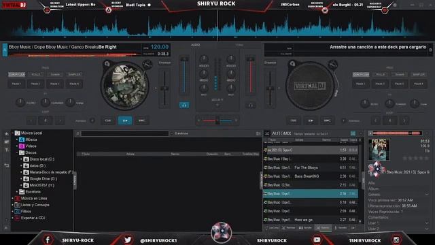This screenshot has height=245, width=435.
Task: Open the Música folder icon in browser tree
Action: [x=22, y=140]
